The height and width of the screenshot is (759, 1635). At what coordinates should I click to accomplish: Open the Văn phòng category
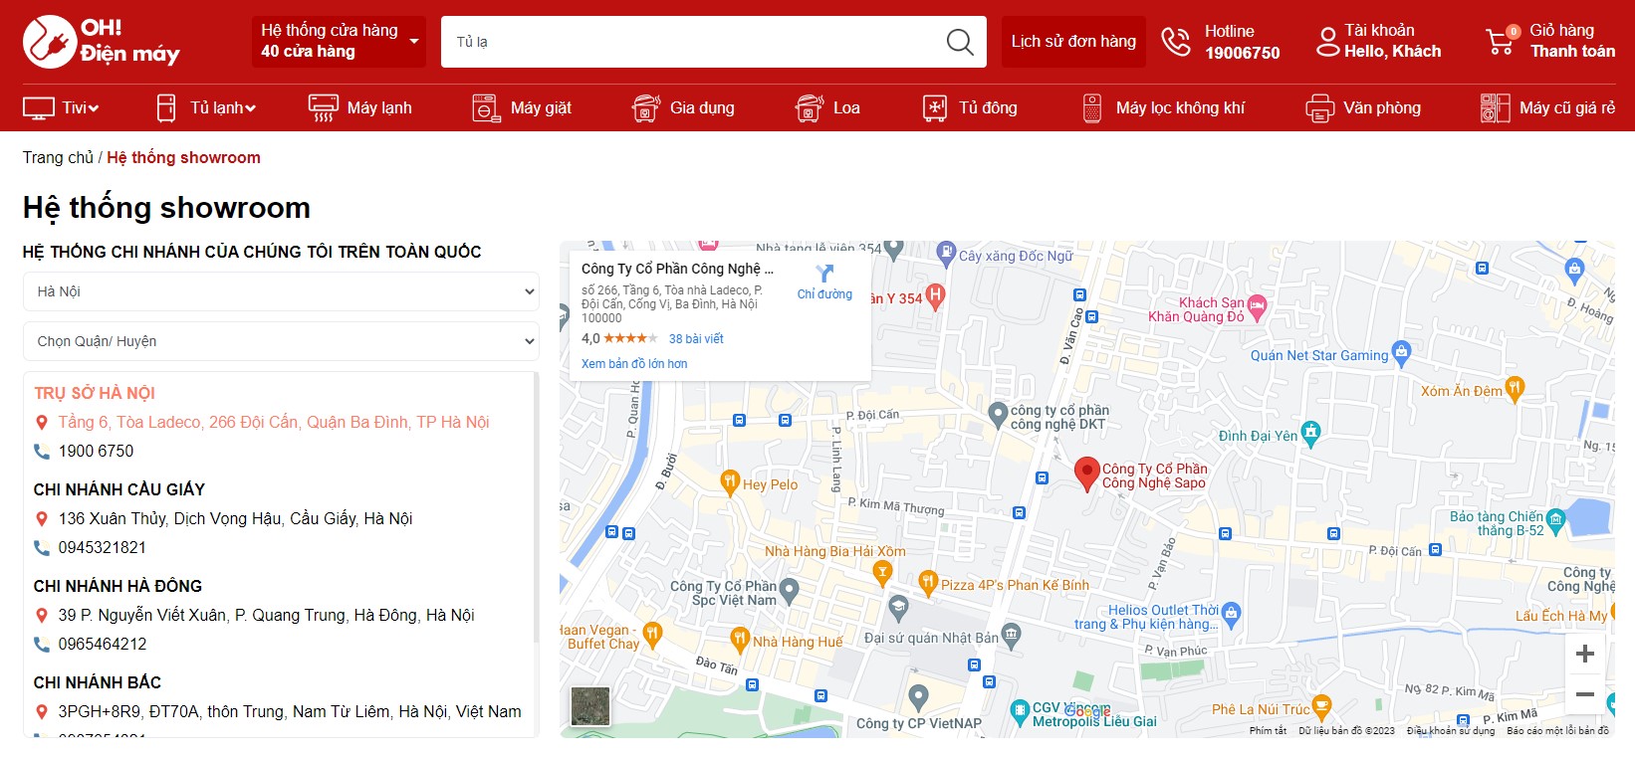pos(1382,107)
